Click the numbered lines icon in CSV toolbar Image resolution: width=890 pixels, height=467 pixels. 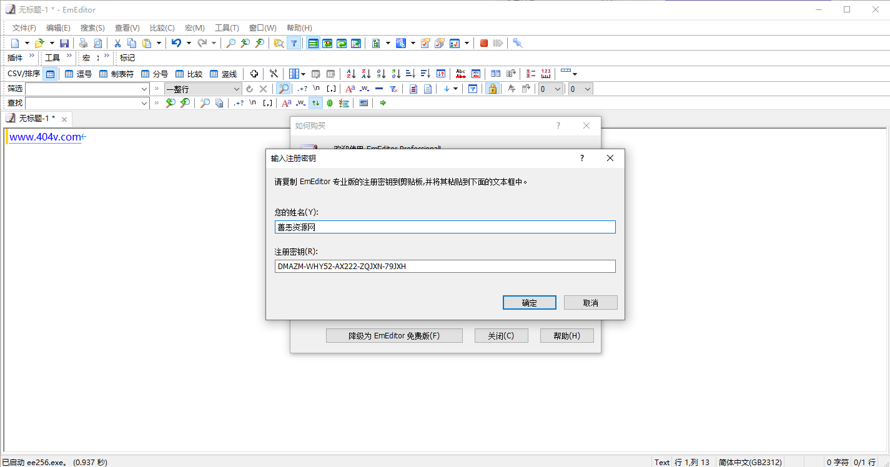click(x=531, y=74)
